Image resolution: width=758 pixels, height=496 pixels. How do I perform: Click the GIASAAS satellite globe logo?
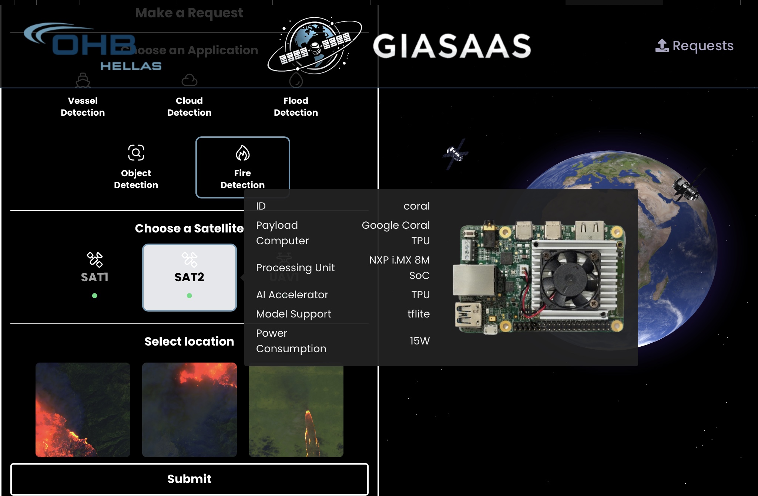tap(315, 45)
